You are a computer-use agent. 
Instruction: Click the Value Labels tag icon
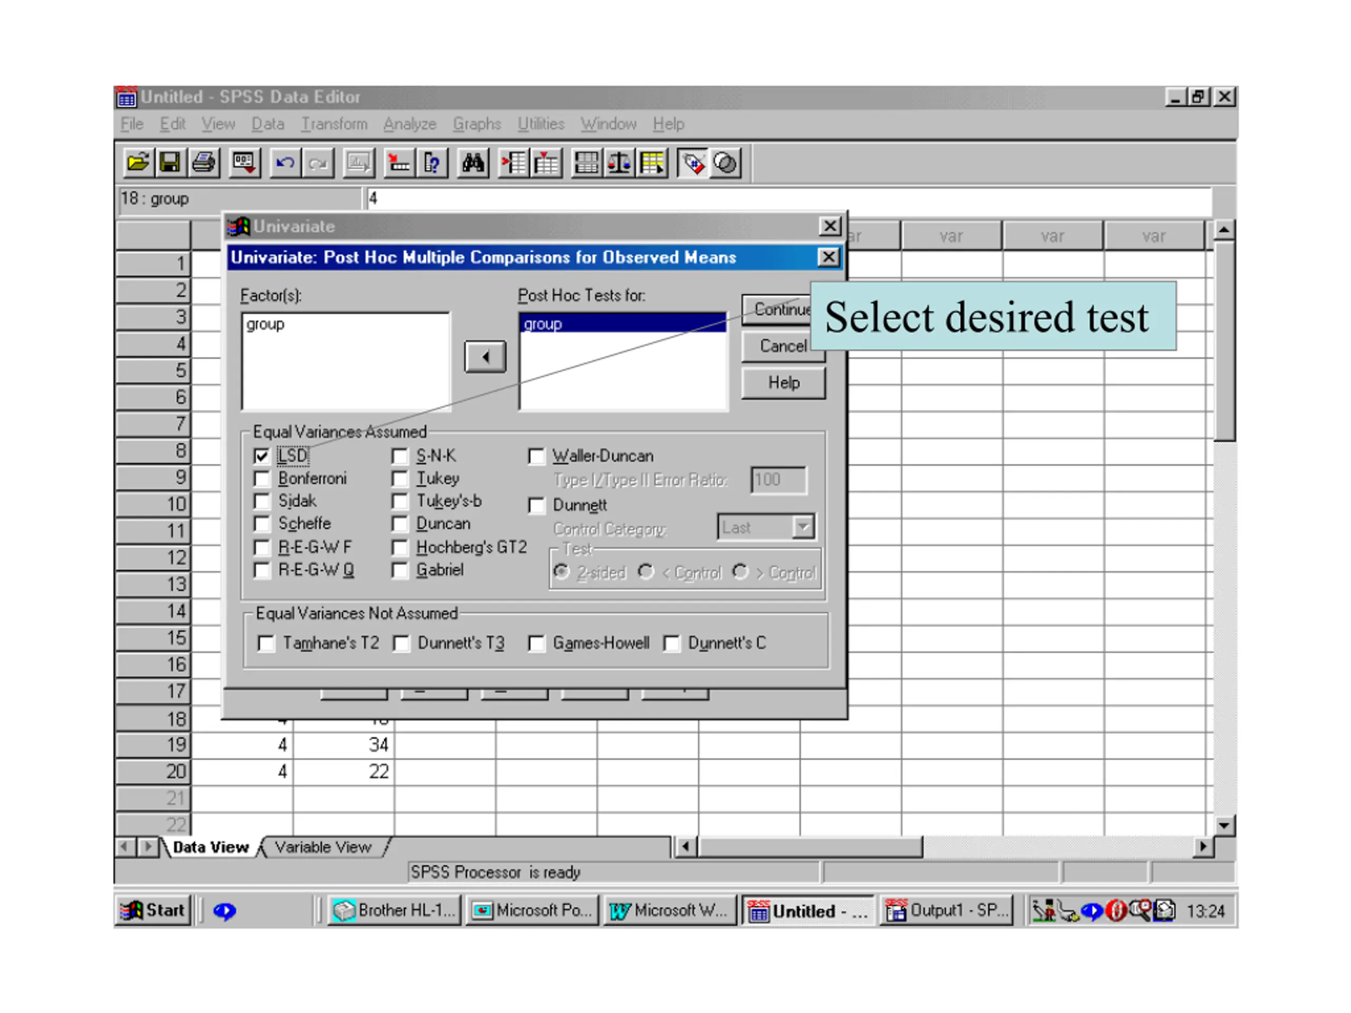(692, 163)
